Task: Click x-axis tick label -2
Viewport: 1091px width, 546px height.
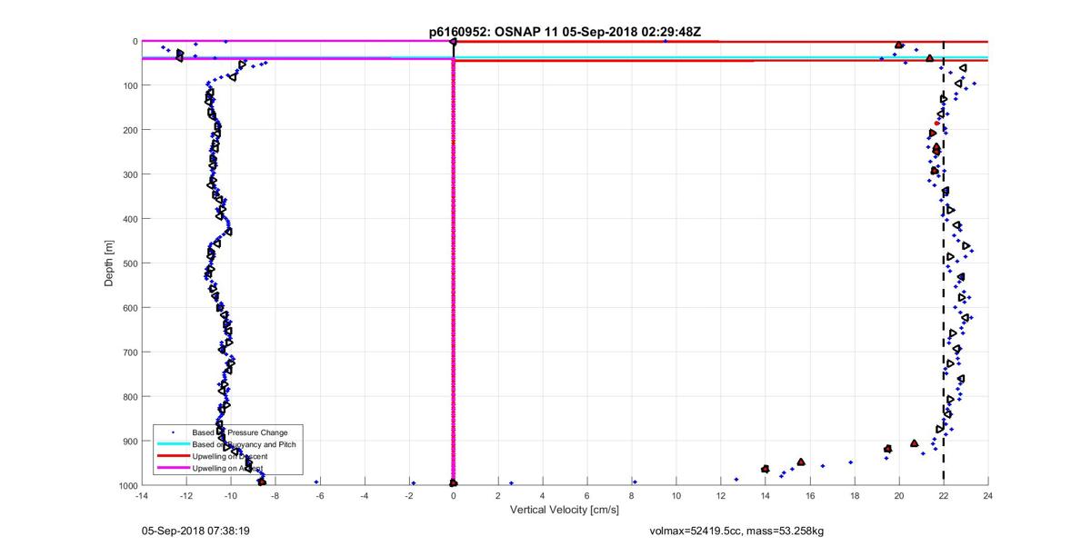Action: click(409, 495)
